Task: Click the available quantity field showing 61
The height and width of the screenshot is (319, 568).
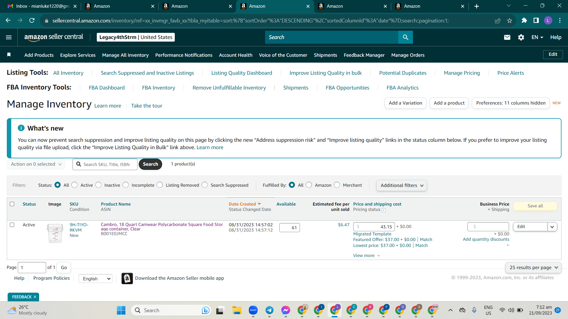Action: [289, 228]
